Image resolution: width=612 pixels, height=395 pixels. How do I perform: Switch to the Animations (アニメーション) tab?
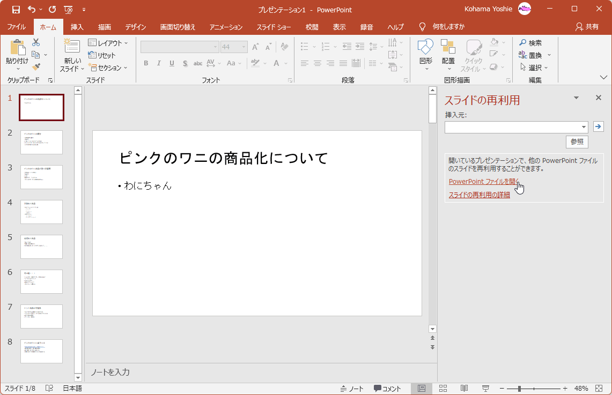pyautogui.click(x=226, y=27)
